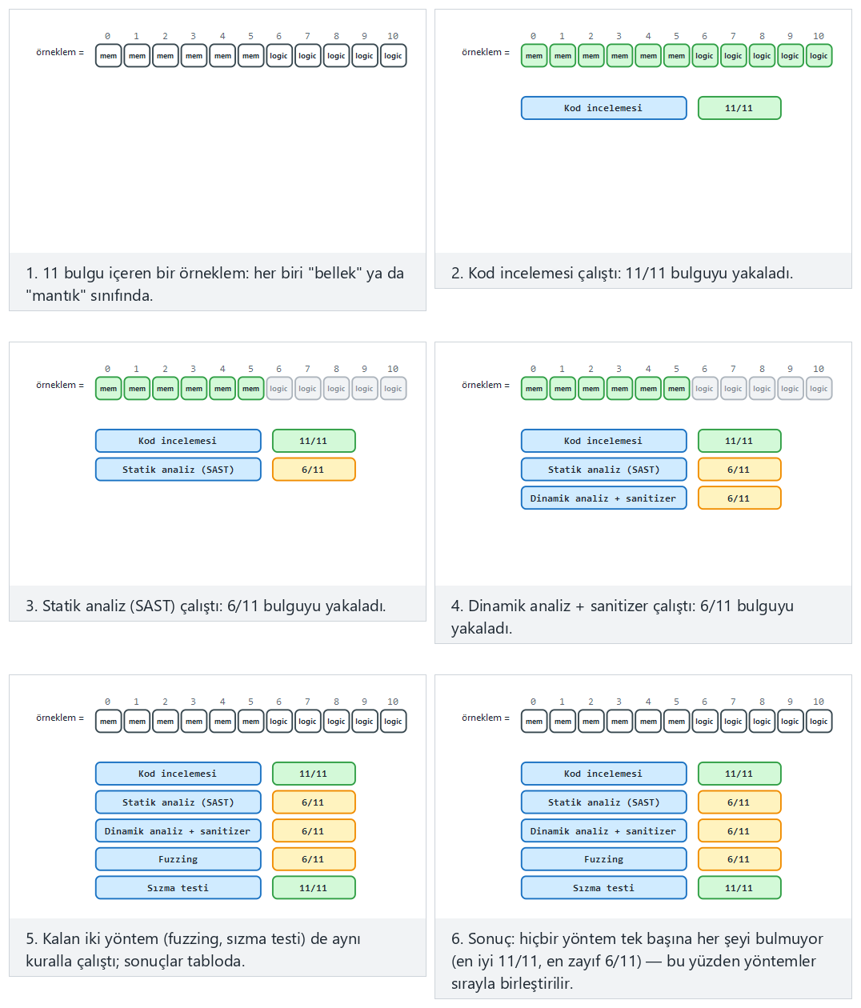
Task: Click the orange 6/11 result in panel 3
Action: [x=314, y=470]
